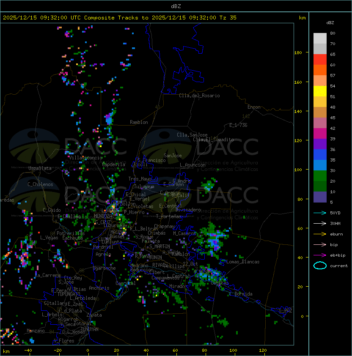Pick the orange 57–60 dBZ swatch
Screen dimensions: 352x356
[320, 70]
